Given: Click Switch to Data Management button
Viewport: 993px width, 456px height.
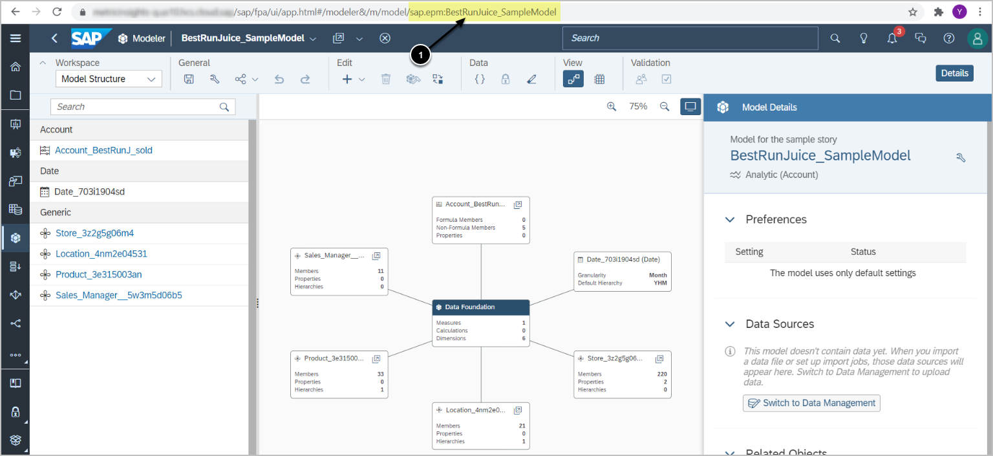Looking at the screenshot, I should (811, 403).
